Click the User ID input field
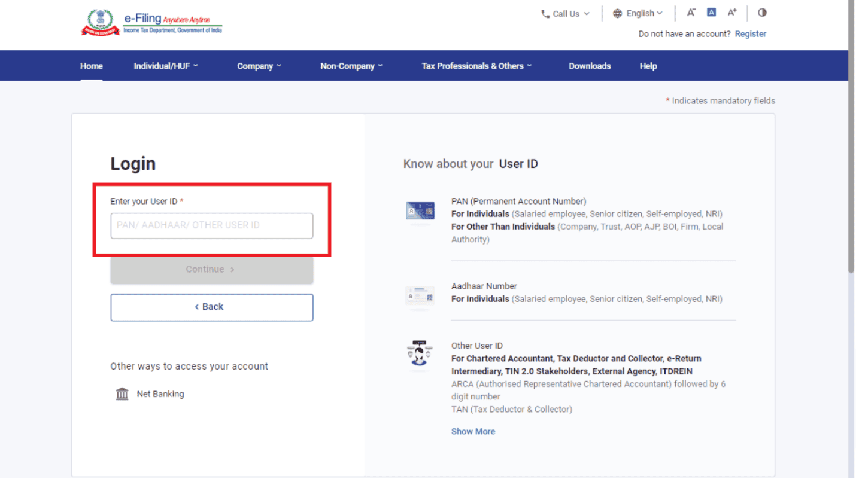 [211, 226]
